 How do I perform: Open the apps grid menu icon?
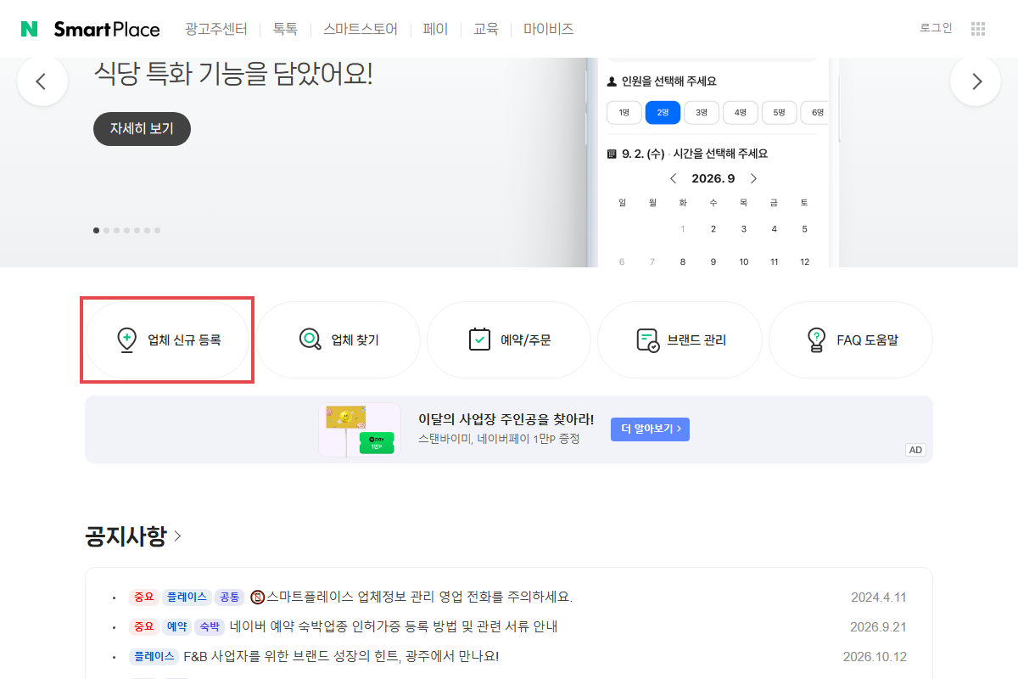tap(978, 29)
